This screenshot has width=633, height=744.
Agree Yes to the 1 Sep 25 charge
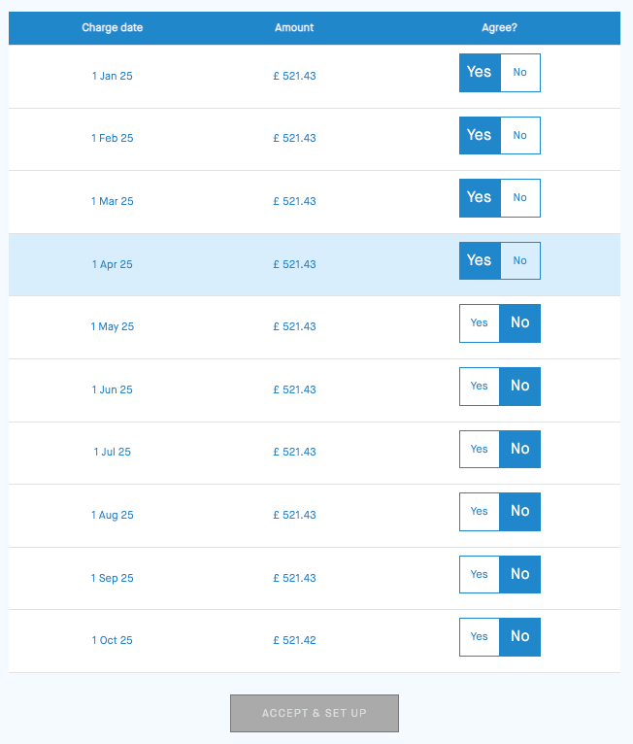pyautogui.click(x=479, y=575)
